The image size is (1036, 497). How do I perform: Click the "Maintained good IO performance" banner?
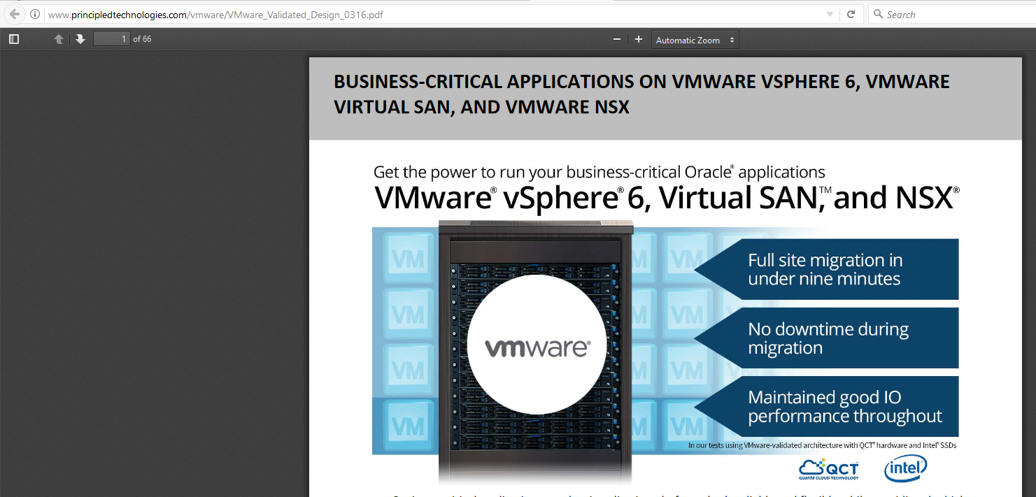tap(832, 407)
